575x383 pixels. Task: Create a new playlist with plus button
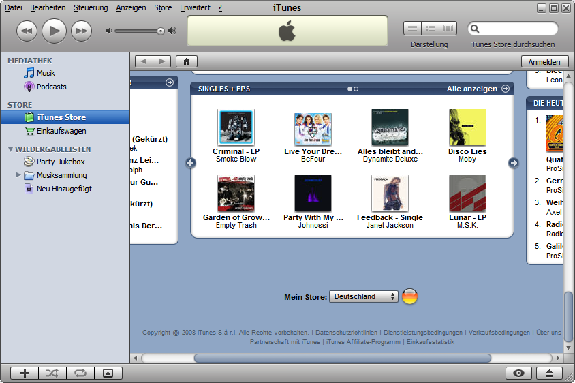(25, 373)
